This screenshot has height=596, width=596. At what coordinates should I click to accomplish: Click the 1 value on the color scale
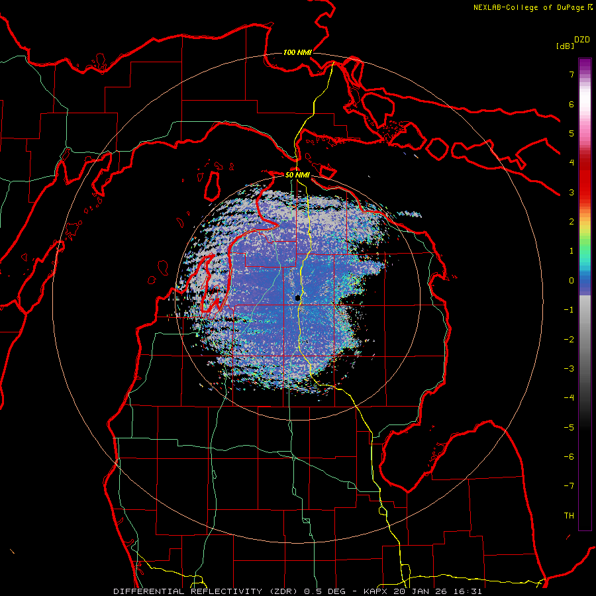[x=571, y=251]
